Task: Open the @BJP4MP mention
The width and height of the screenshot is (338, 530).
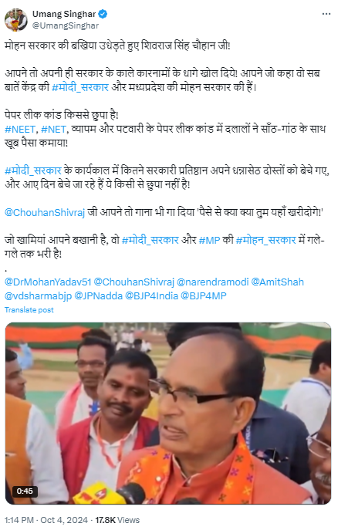Action: coord(203,295)
